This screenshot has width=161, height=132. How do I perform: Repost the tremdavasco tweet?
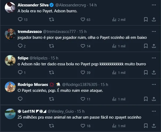tap(51, 46)
